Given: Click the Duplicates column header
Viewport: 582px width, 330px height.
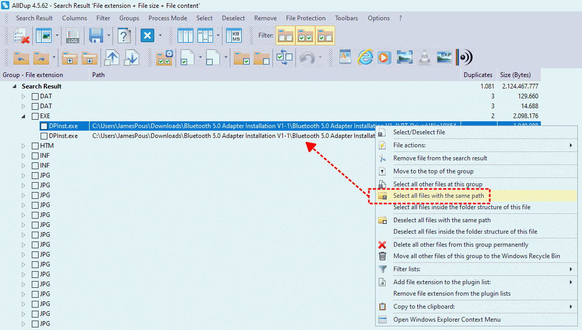Looking at the screenshot, I should point(478,75).
